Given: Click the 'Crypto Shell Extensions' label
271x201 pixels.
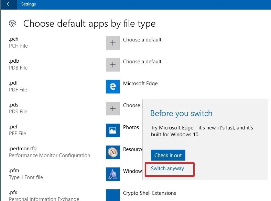Looking at the screenshot, I should 149,193.
